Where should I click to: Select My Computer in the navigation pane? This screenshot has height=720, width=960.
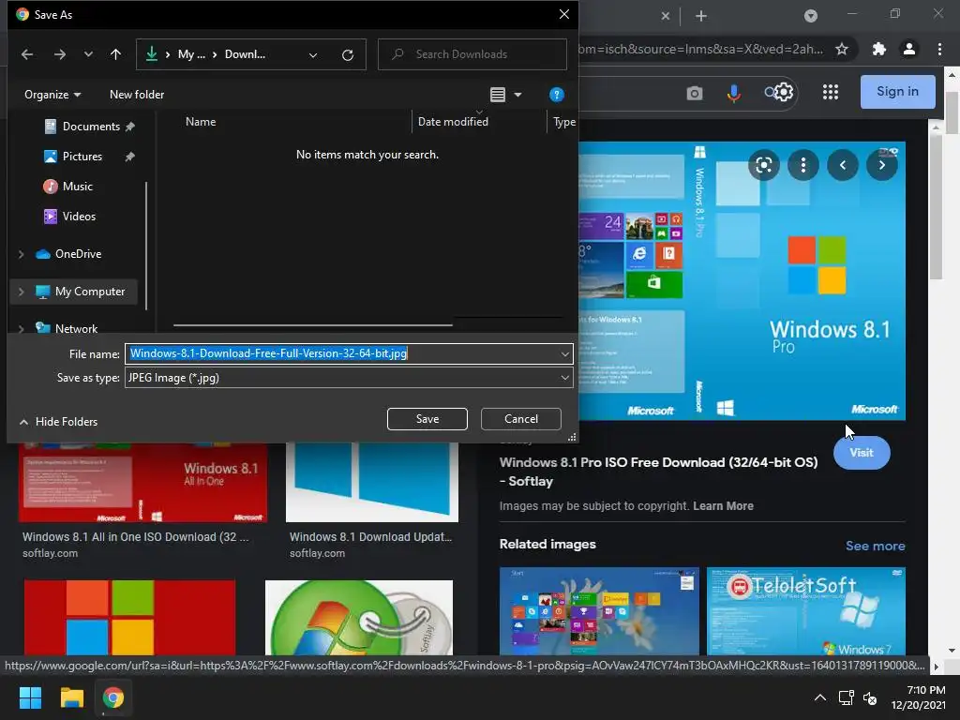pos(89,292)
